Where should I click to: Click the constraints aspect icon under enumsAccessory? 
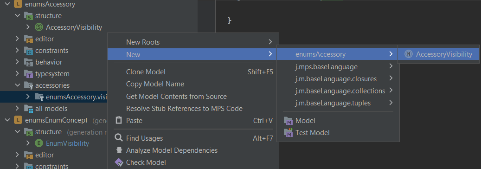(29, 51)
